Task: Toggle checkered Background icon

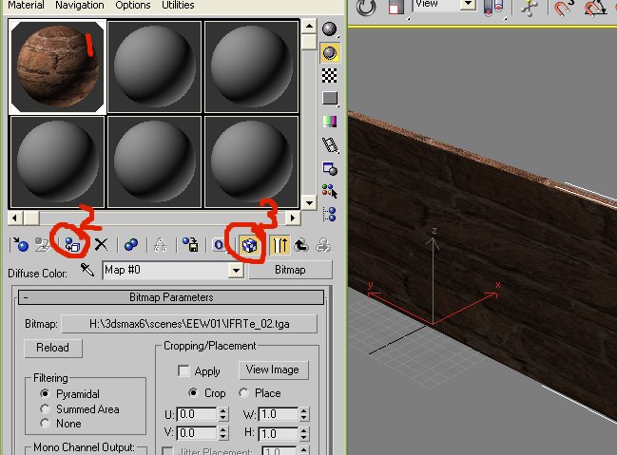Action: [330, 75]
